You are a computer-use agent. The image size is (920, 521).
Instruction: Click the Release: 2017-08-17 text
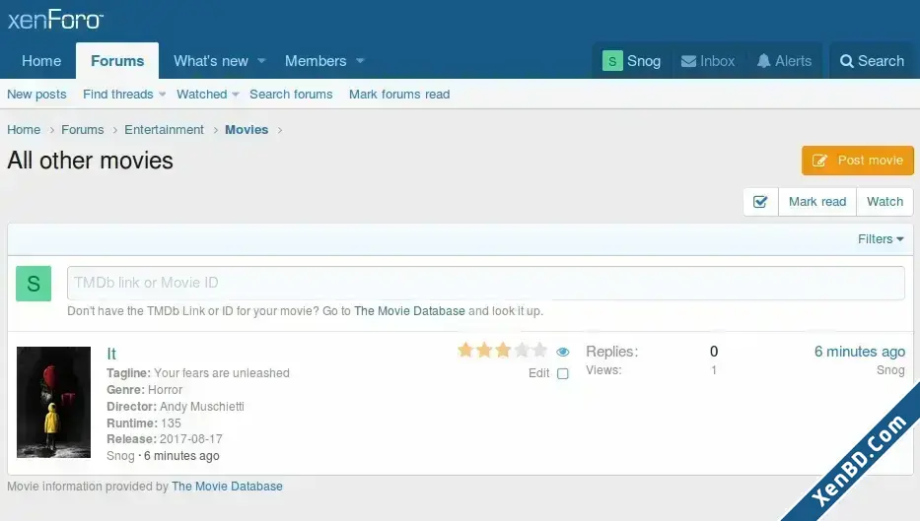[x=165, y=439]
